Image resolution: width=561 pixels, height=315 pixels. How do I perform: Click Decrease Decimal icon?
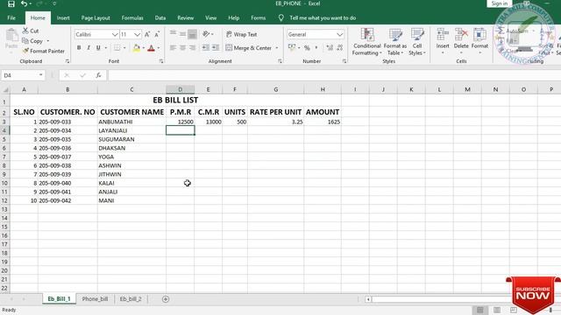coord(339,48)
